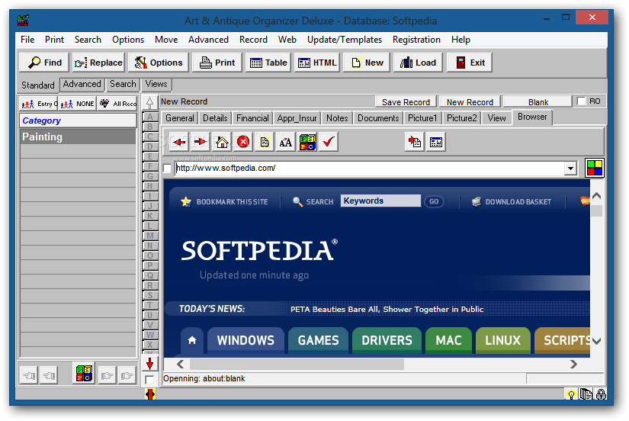Click the GO search button on webpage

(434, 201)
